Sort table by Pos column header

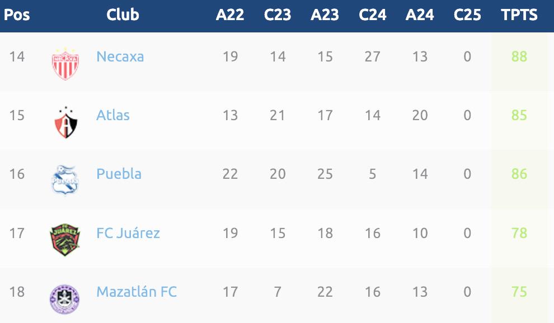[x=17, y=15]
